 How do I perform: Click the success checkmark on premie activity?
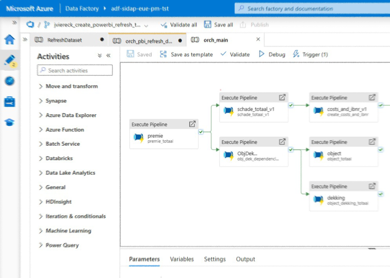pos(201,132)
